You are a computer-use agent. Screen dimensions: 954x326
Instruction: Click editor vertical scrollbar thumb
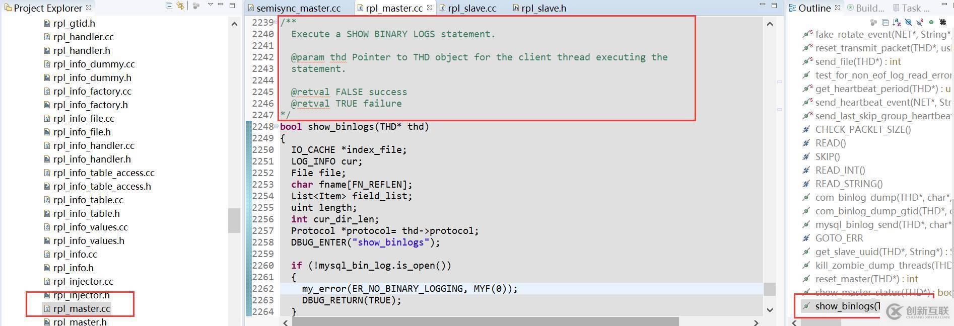click(770, 289)
